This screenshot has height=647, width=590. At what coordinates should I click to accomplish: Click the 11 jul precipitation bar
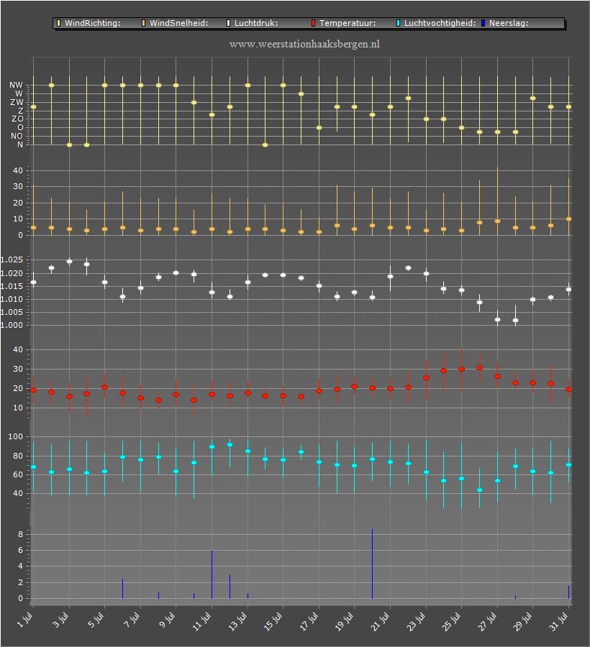(212, 574)
